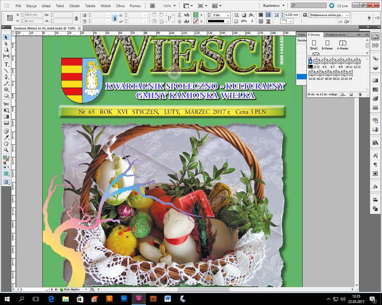Click the CS Live button
Viewport: 382px width, 305px height.
[339, 6]
